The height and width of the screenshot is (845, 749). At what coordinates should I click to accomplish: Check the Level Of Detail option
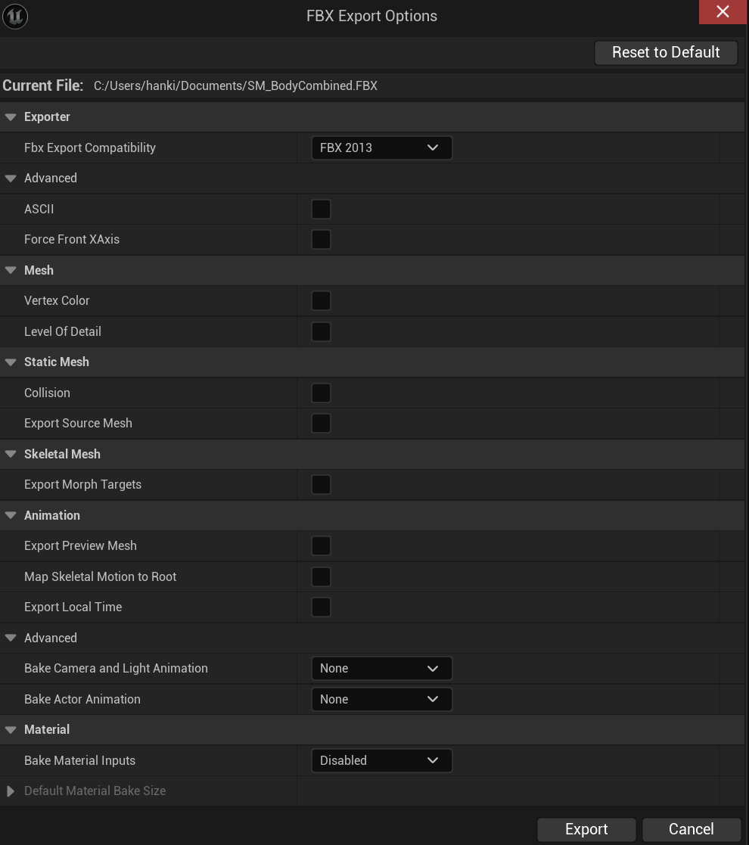pos(321,331)
